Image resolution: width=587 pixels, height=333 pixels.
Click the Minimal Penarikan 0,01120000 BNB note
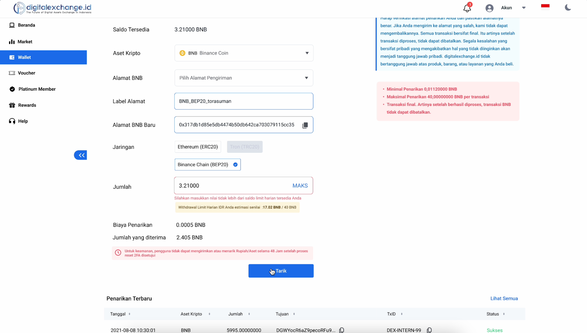[x=422, y=89]
